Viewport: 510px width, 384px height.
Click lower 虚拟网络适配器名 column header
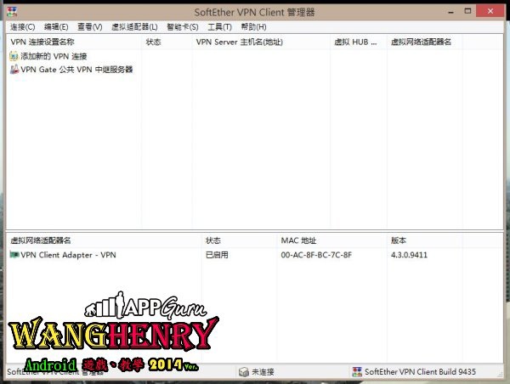104,240
